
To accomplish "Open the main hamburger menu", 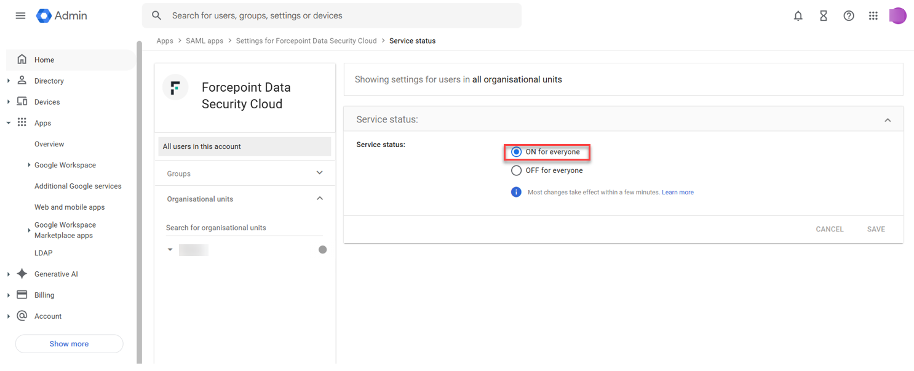I will point(20,16).
